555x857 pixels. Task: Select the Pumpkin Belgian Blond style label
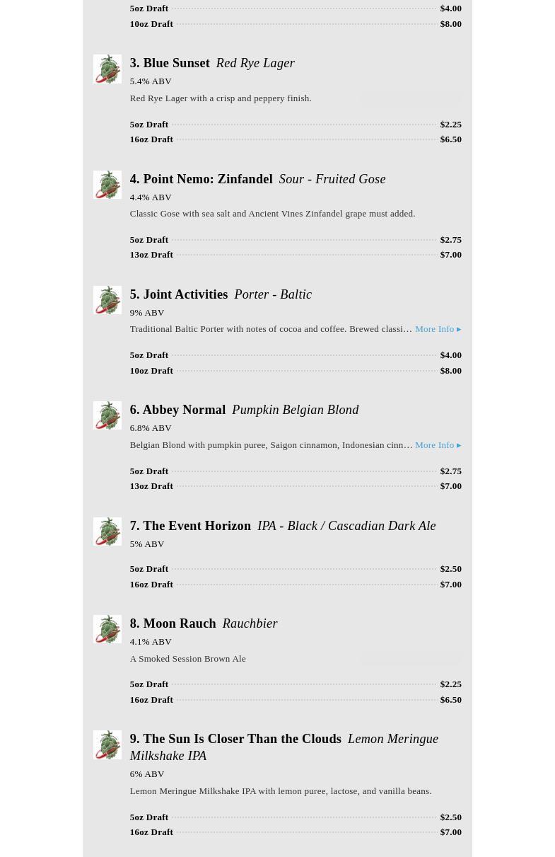pyautogui.click(x=295, y=410)
